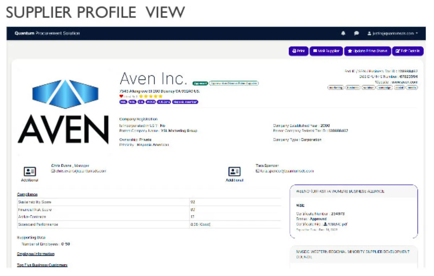434x276 pixels.
Task: Click Additional under Chris Evans contact
Action: click(30, 180)
